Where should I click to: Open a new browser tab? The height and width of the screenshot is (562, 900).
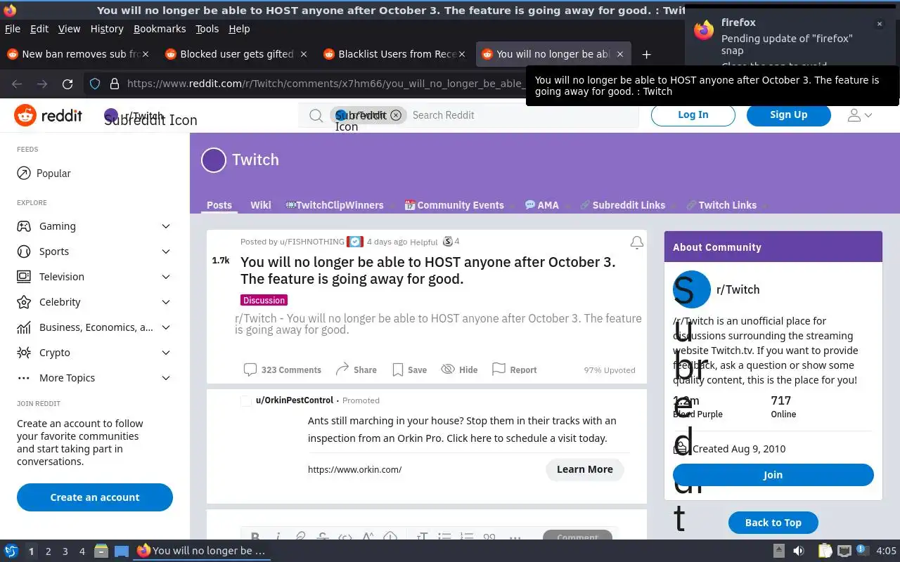click(x=646, y=54)
